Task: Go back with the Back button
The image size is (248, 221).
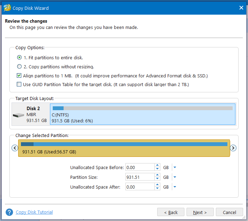Action: pos(171,212)
